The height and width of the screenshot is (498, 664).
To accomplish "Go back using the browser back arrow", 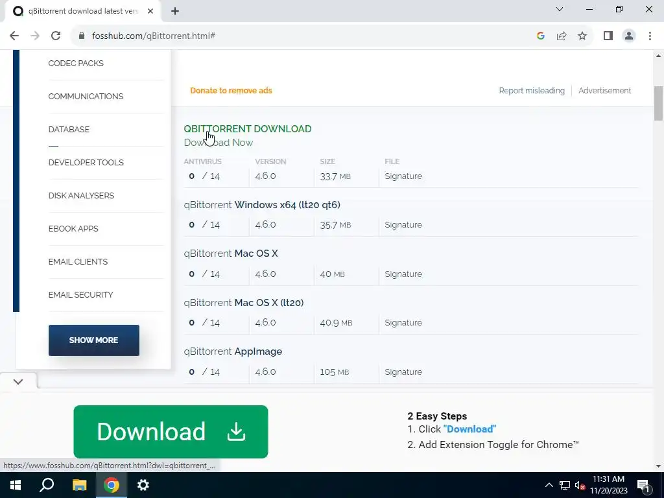I will coord(14,36).
